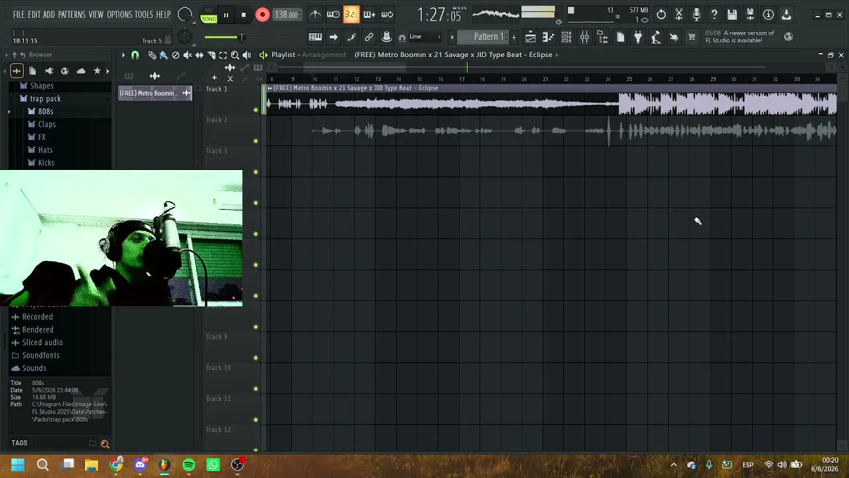Select the Slip tool in Playlist
The width and height of the screenshot is (849, 478).
pyautogui.click(x=200, y=55)
